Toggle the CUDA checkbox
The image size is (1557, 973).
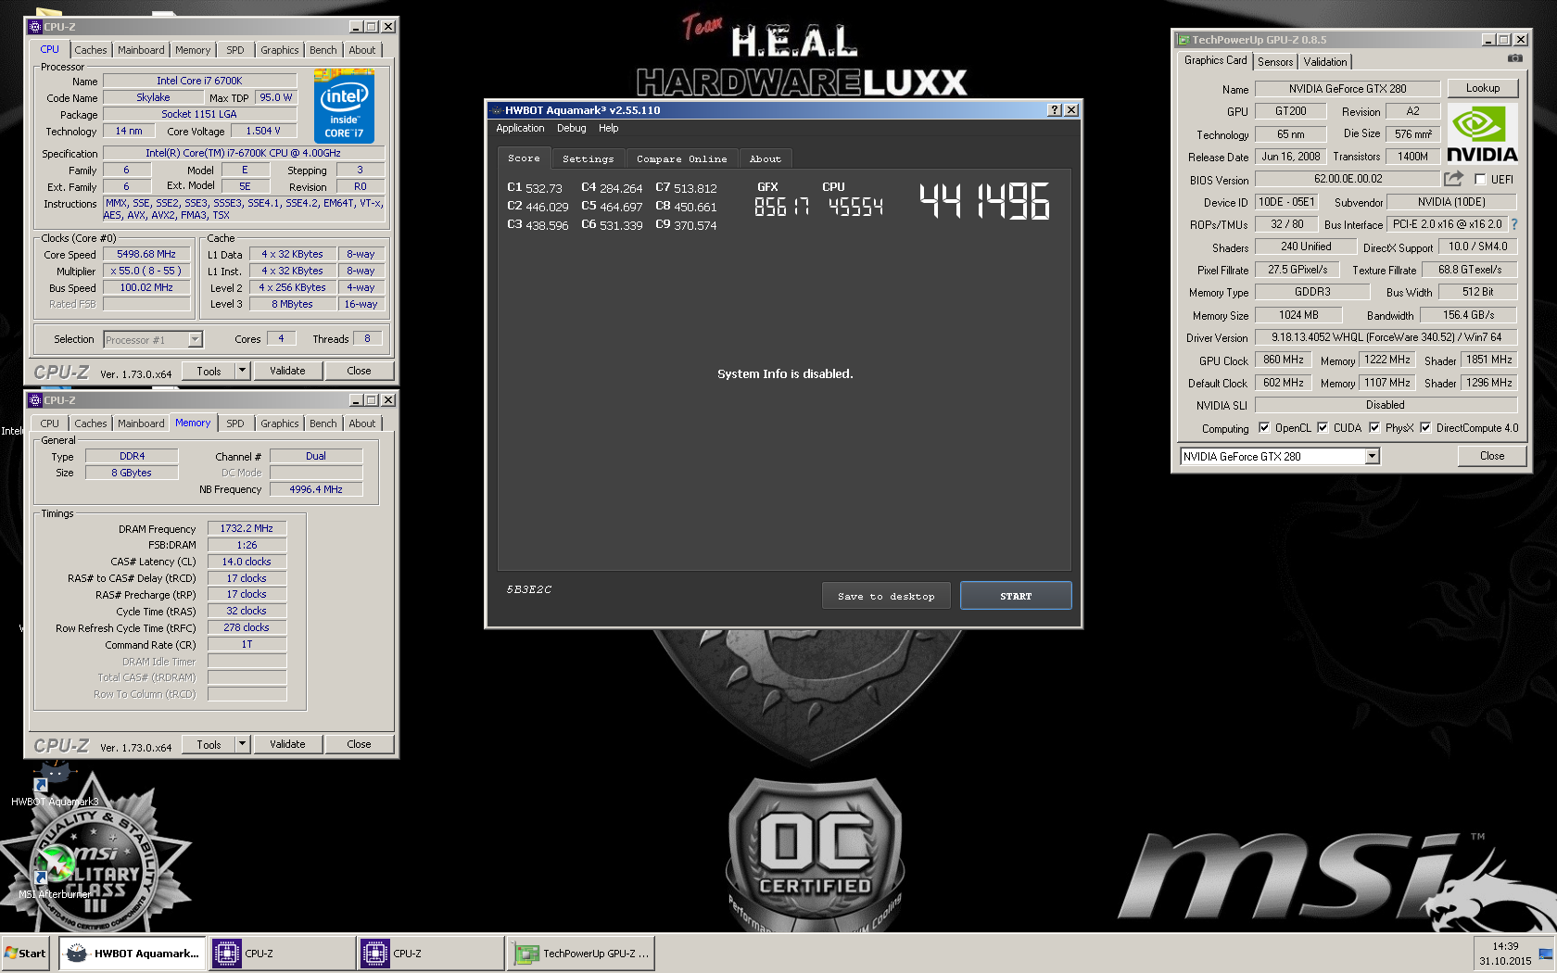1323,427
